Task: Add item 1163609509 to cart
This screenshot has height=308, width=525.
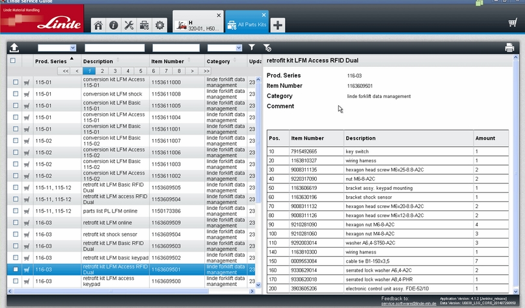Action: 27,223
